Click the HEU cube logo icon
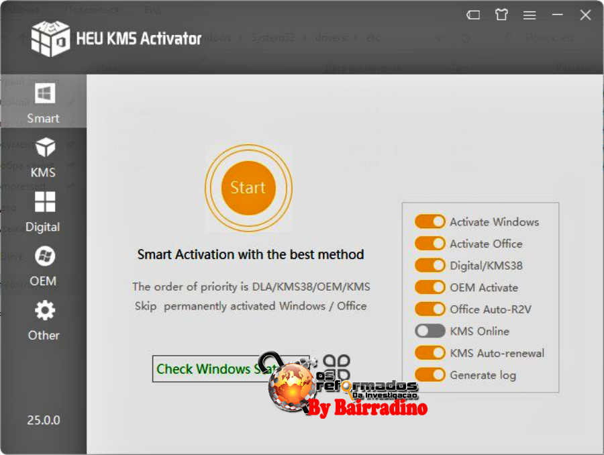 [x=50, y=38]
